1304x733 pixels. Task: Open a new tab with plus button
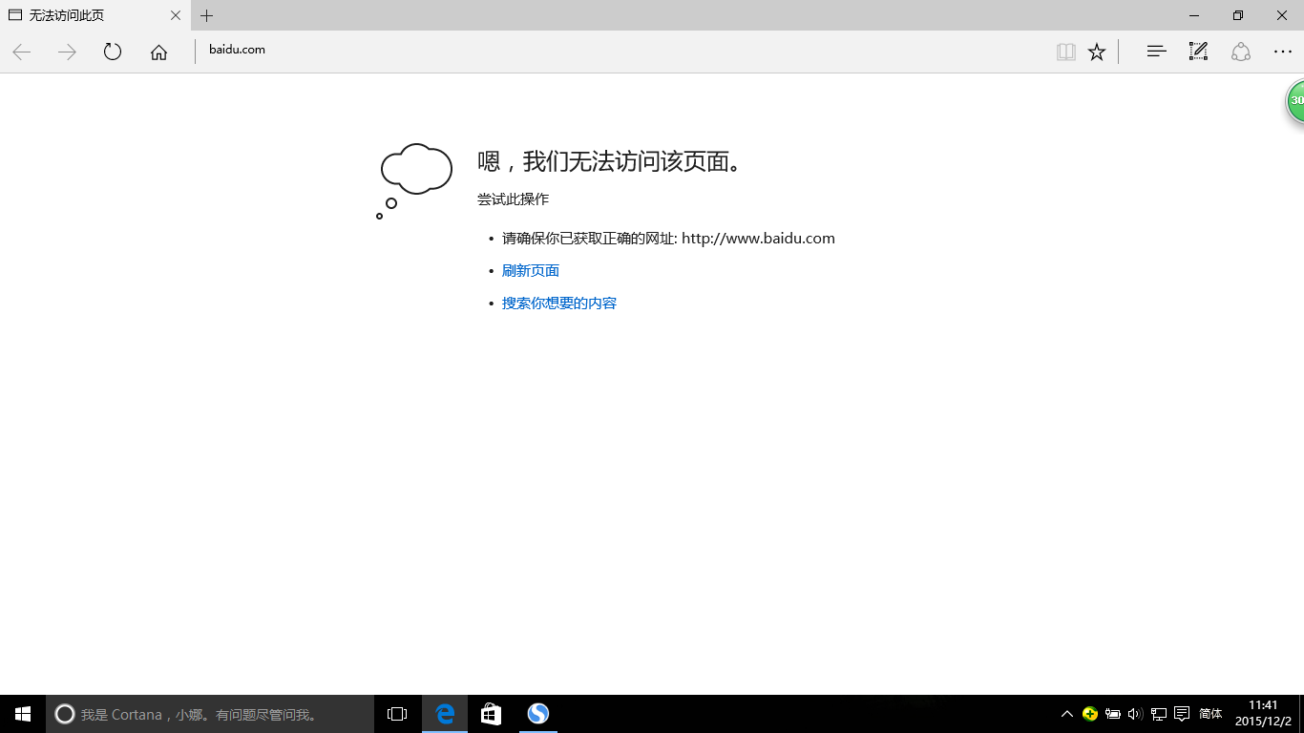206,15
